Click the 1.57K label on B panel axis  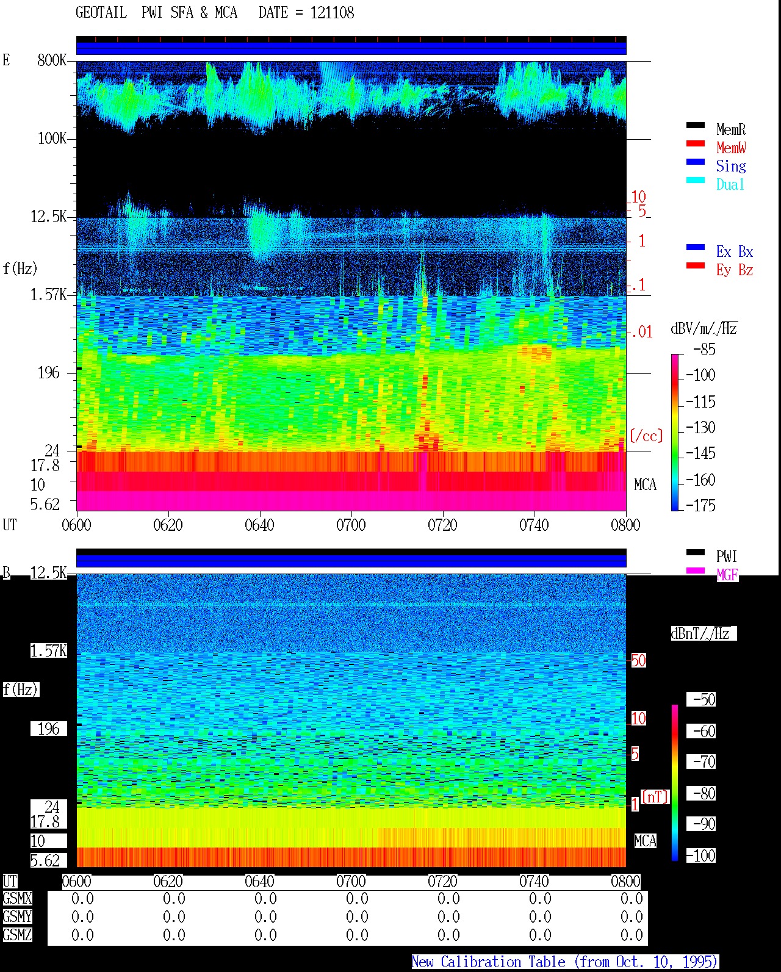[x=48, y=650]
